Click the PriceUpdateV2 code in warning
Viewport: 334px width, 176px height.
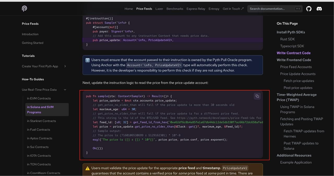(235, 168)
